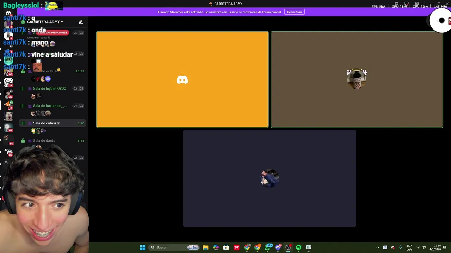Open the server icon with 8 badge
451x253 pixels.
pyautogui.click(x=8, y=105)
